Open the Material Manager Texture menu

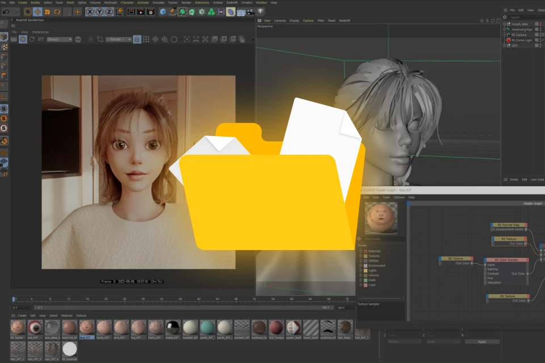coord(81,316)
